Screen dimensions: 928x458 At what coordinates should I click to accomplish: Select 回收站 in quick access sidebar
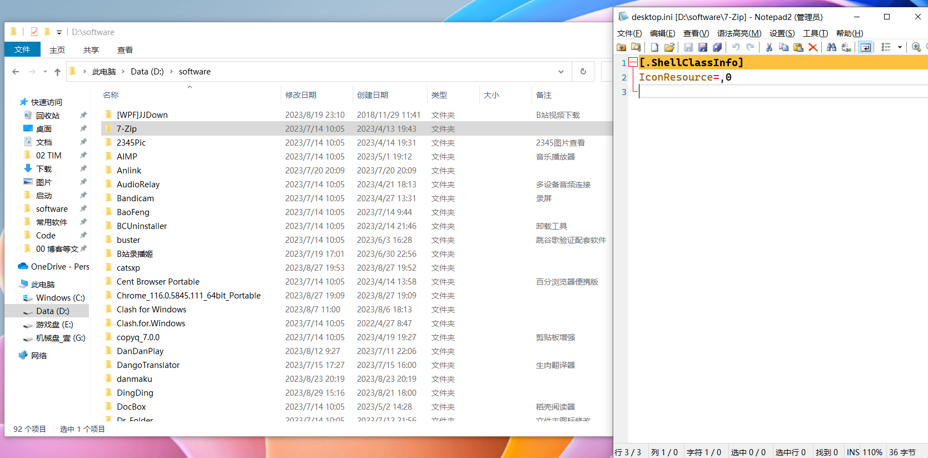pyautogui.click(x=48, y=116)
